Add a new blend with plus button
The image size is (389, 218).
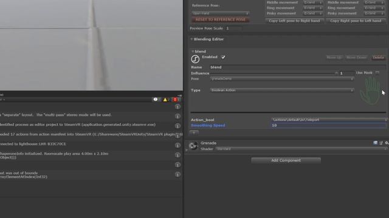pos(194,133)
